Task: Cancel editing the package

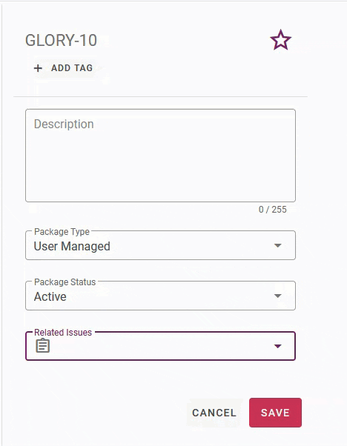Action: point(214,413)
